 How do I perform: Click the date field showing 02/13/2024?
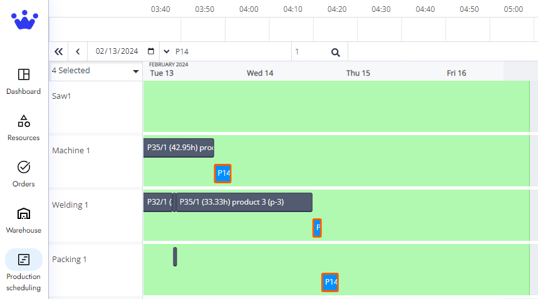(116, 52)
